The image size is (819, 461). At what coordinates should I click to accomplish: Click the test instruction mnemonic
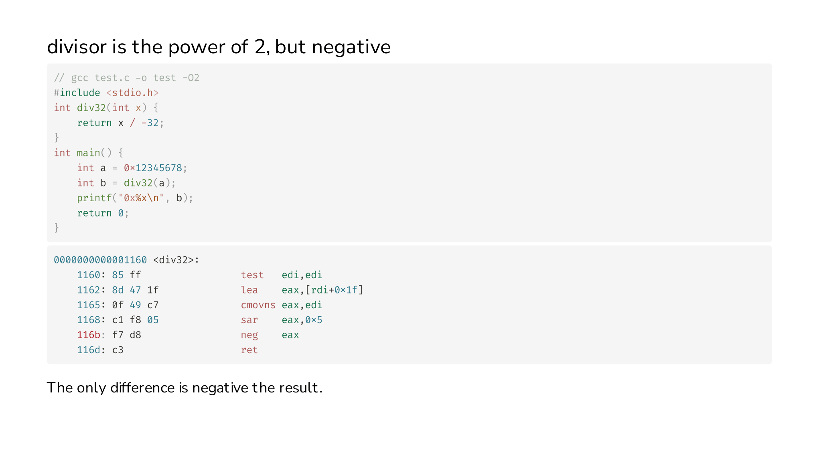click(x=252, y=275)
